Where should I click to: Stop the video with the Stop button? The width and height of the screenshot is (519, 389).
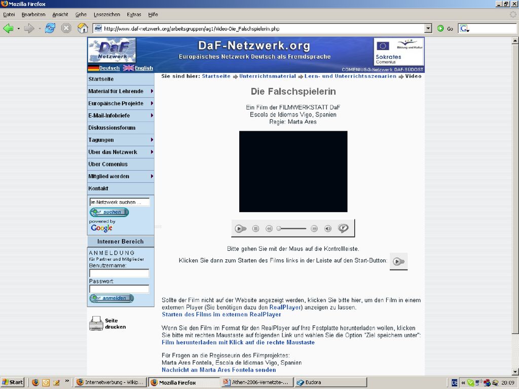click(255, 228)
